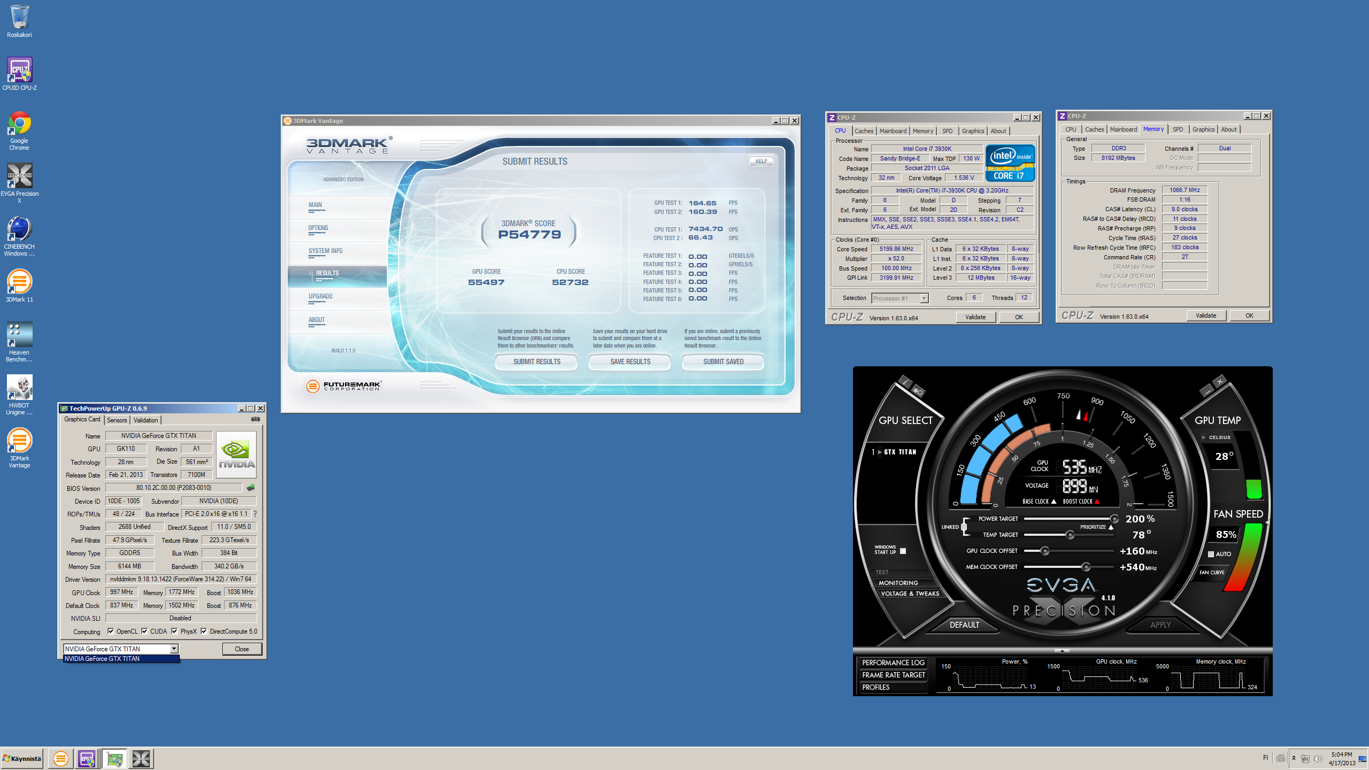Toggle Windows Start Up checkbox in Precision
The width and height of the screenshot is (1369, 770).
click(903, 551)
